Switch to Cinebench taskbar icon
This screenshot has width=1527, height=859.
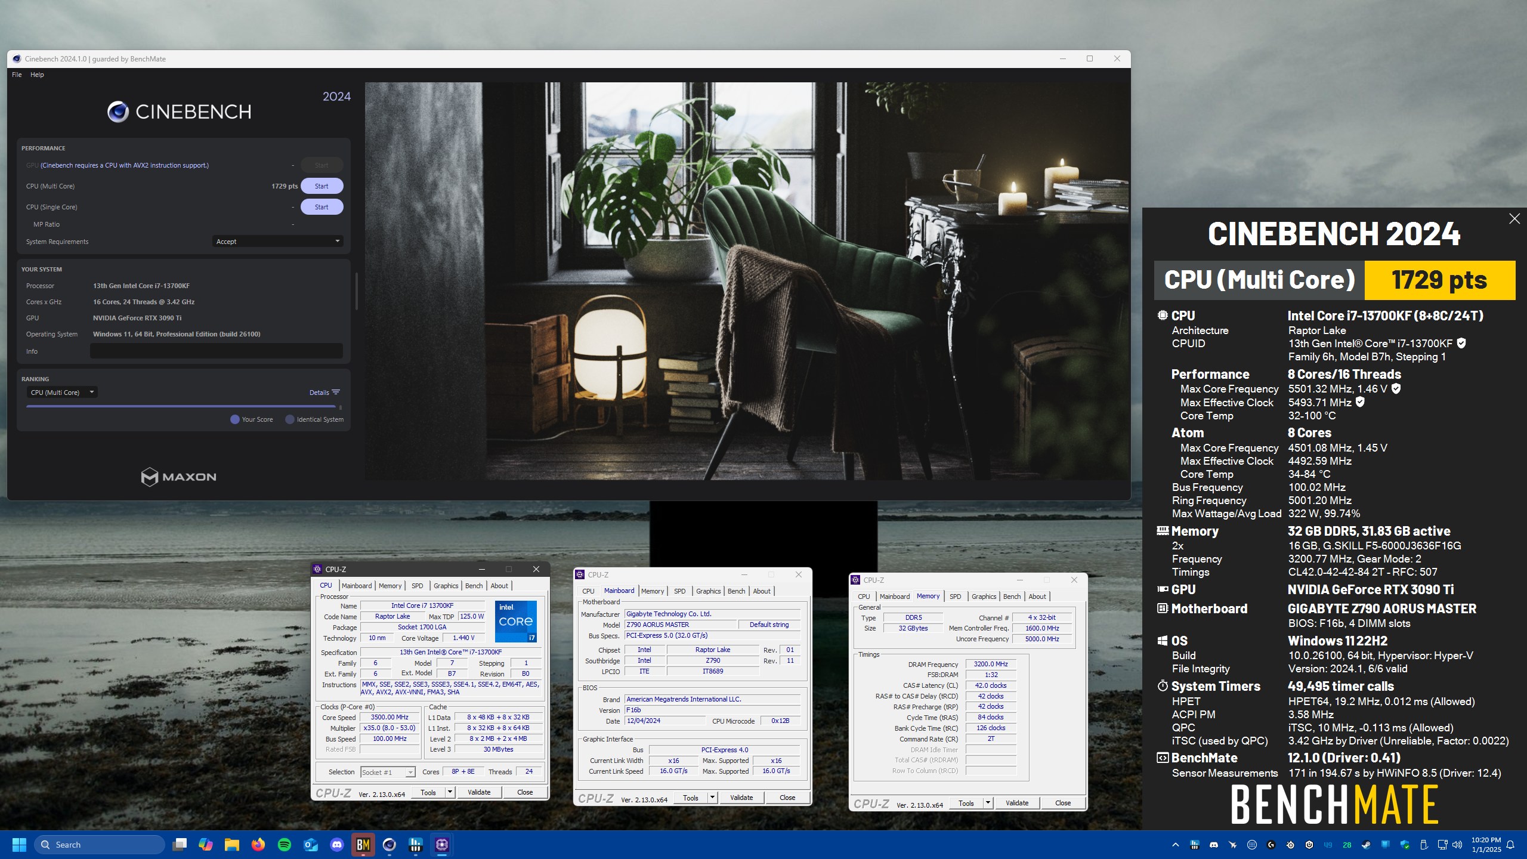tap(390, 845)
